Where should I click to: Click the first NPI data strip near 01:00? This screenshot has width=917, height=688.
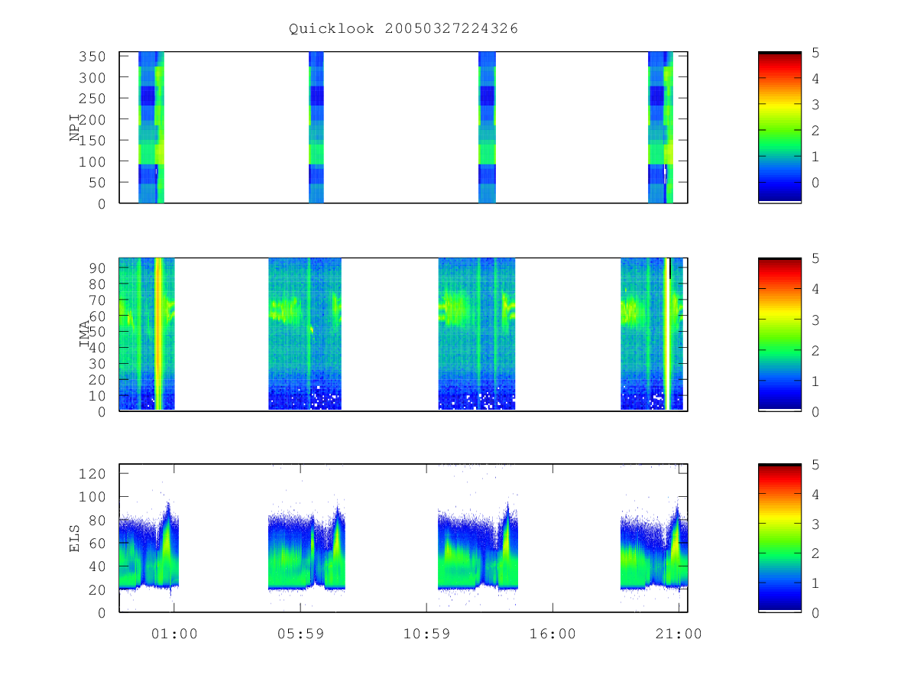click(151, 127)
